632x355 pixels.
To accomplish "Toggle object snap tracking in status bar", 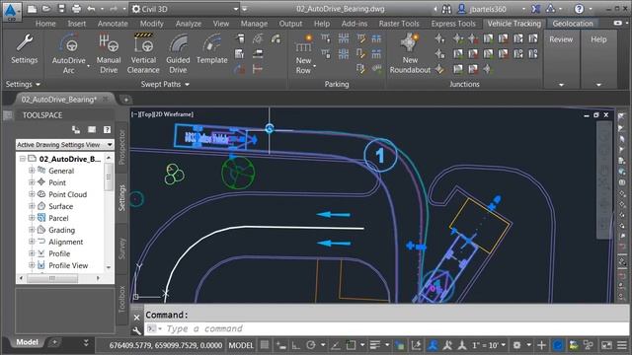I will click(335, 345).
